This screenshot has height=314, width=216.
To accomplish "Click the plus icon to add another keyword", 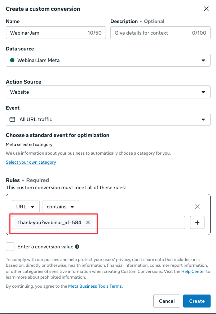I will tap(197, 222).
